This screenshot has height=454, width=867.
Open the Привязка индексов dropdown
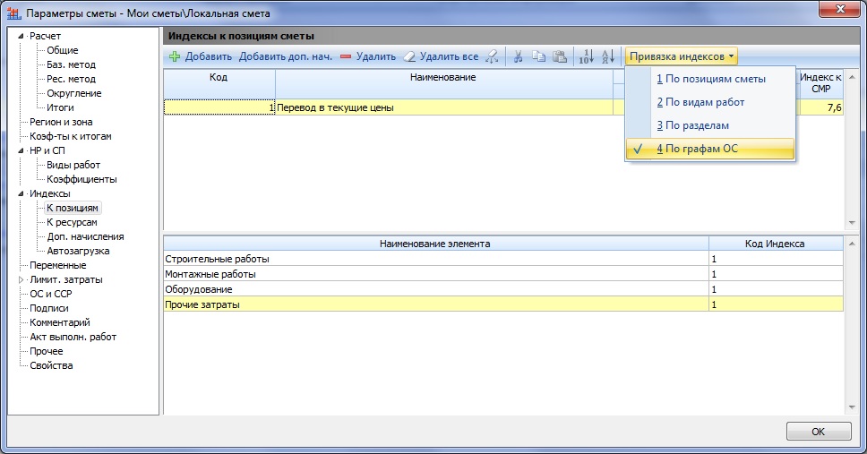[x=682, y=56]
